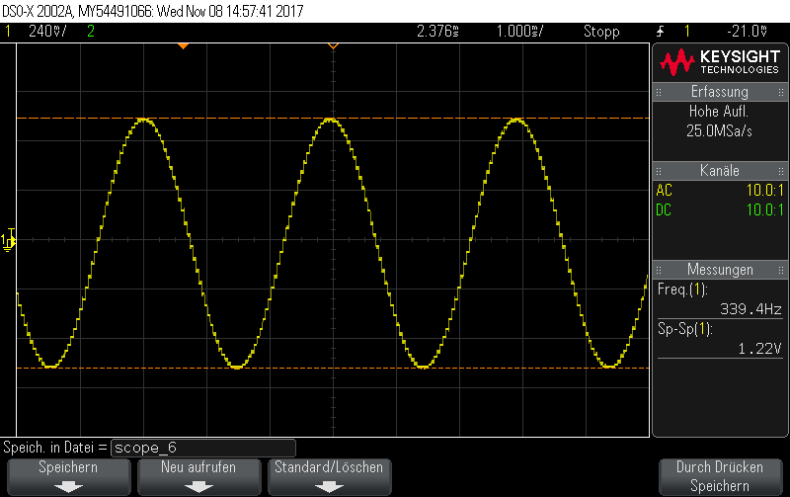Click the 339.4Hz frequency value
The image size is (790, 497).
click(750, 309)
